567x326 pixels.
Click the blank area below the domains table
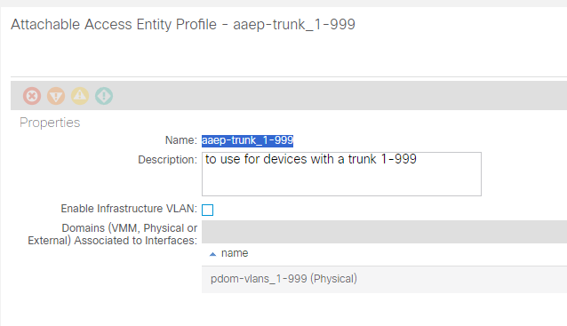pos(384,309)
